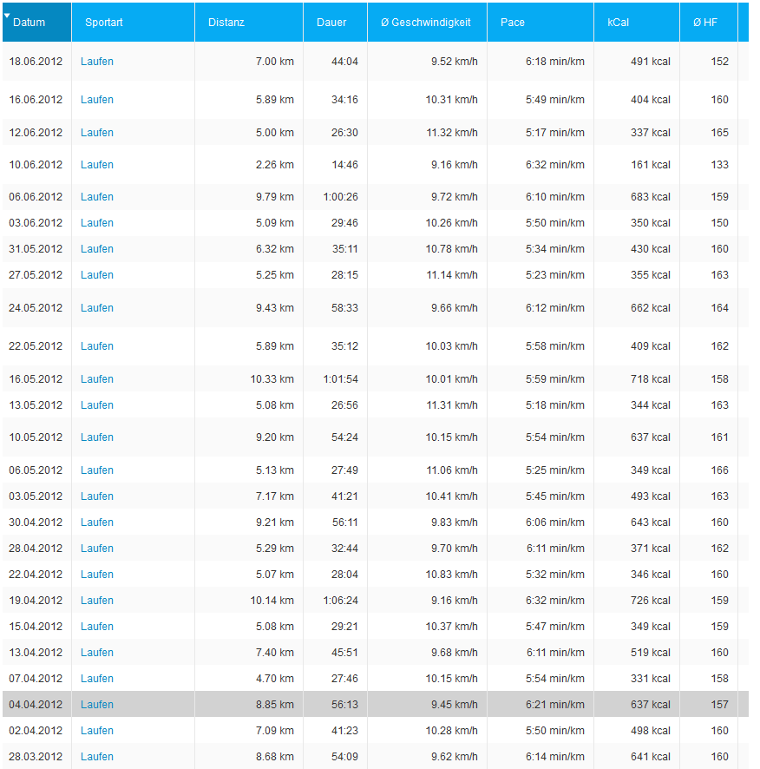Image resolution: width=760 pixels, height=769 pixels.
Task: Sort activities by Dauer column
Action: click(x=331, y=22)
